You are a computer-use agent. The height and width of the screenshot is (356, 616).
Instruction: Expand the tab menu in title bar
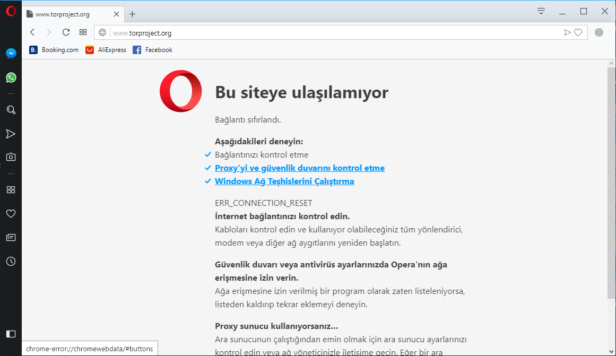(x=541, y=11)
